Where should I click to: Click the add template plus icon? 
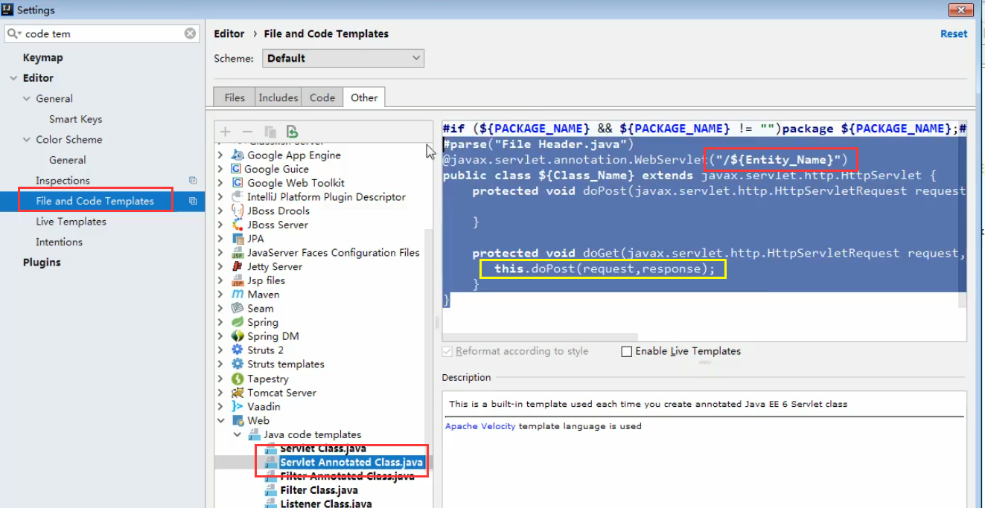pos(225,132)
